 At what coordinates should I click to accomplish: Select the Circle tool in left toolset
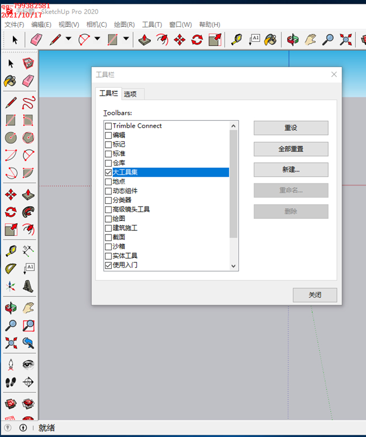point(11,138)
